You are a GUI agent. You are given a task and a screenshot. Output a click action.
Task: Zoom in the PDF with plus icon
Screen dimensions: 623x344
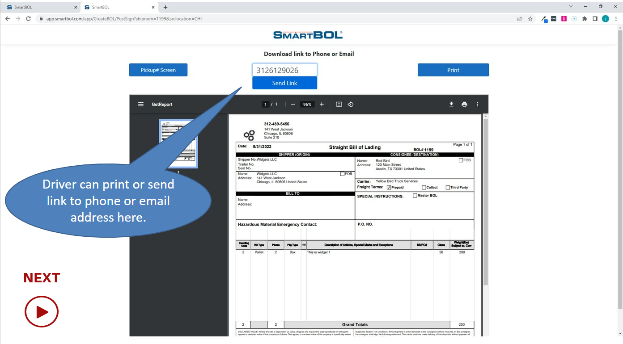(x=322, y=104)
